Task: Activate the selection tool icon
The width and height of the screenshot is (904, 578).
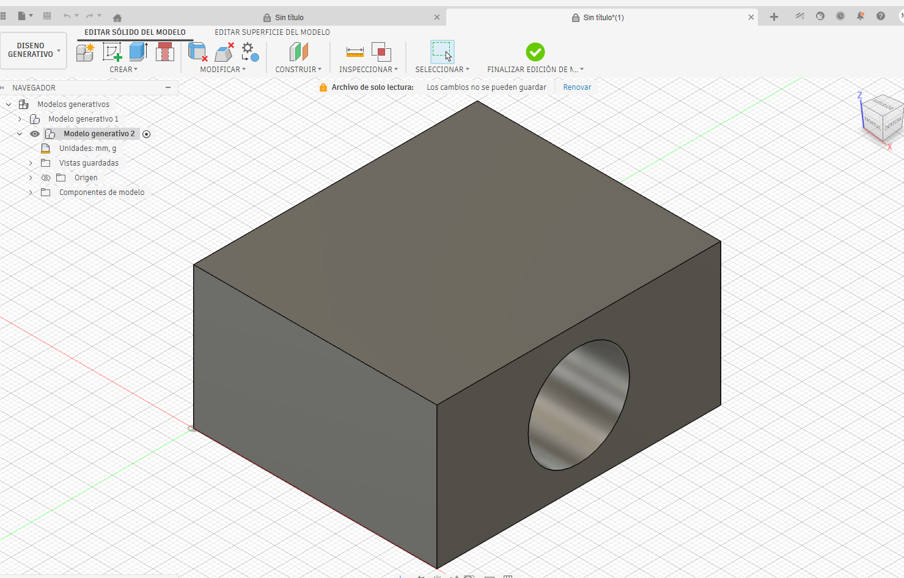Action: [443, 52]
